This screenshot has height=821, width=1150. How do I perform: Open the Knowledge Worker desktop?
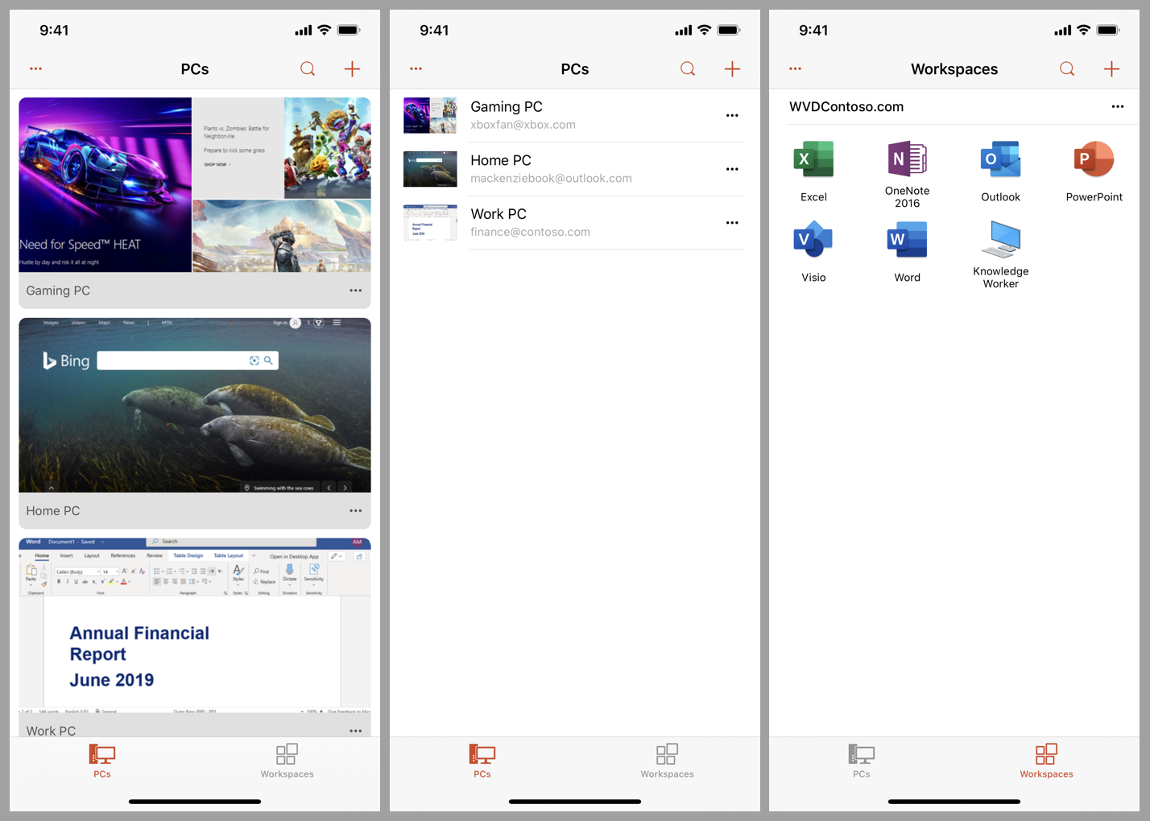1000,240
